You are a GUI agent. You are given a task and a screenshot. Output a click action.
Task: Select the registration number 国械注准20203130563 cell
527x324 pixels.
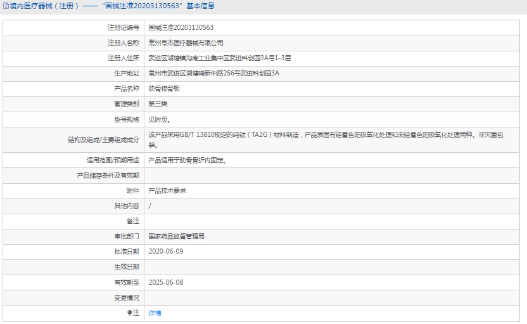[331, 28]
